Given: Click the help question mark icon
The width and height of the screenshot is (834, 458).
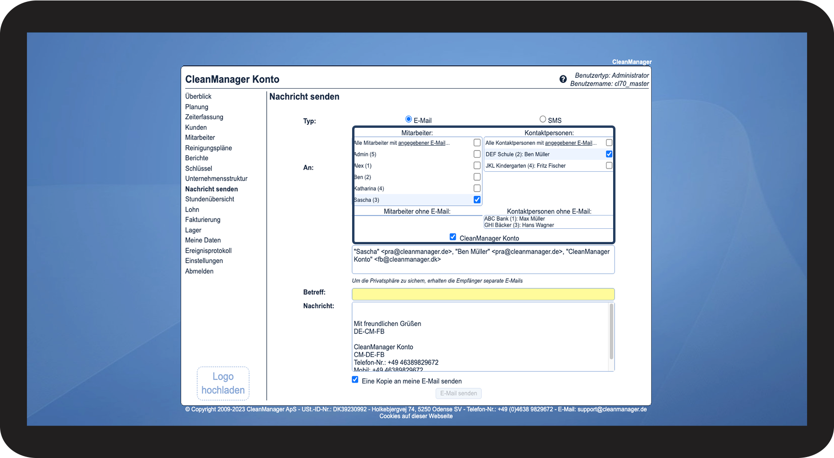Looking at the screenshot, I should pyautogui.click(x=563, y=79).
